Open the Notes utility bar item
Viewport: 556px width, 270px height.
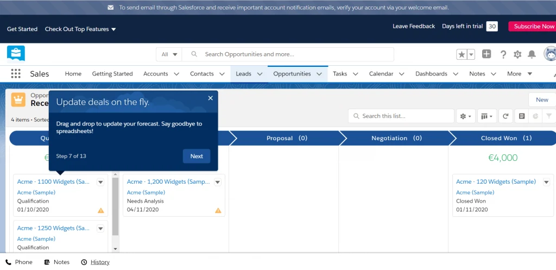coord(56,262)
